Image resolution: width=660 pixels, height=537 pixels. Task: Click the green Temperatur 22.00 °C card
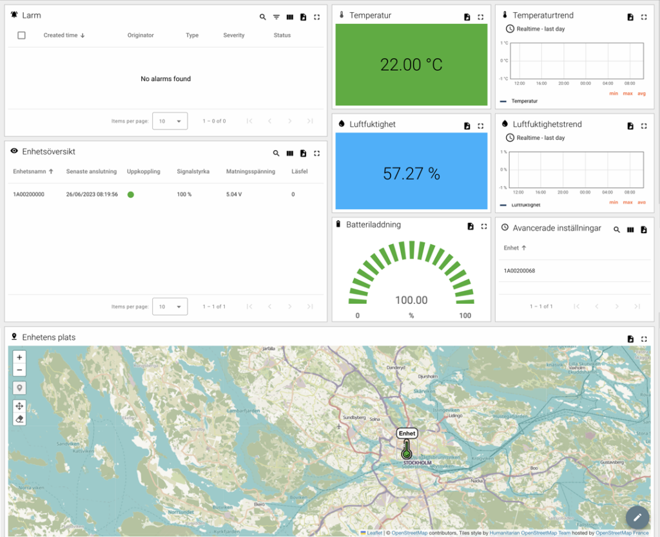tap(411, 65)
